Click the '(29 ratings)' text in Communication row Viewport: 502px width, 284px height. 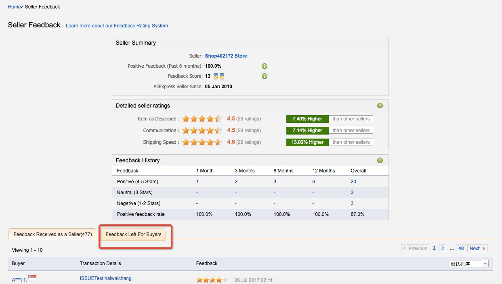248,131
